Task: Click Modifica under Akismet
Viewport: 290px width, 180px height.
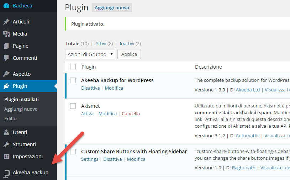Action: [x=107, y=113]
